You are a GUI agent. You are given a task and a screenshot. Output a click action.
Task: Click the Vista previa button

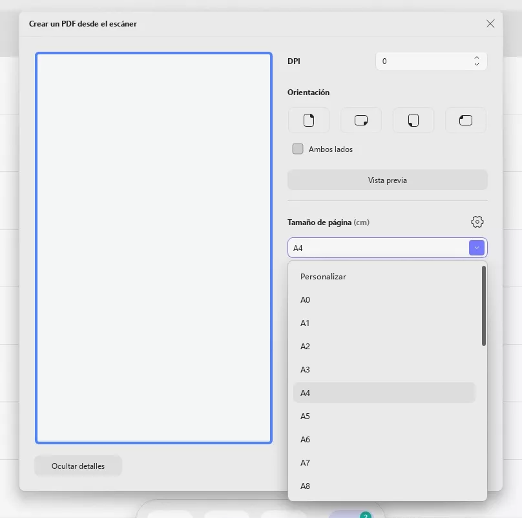tap(388, 180)
